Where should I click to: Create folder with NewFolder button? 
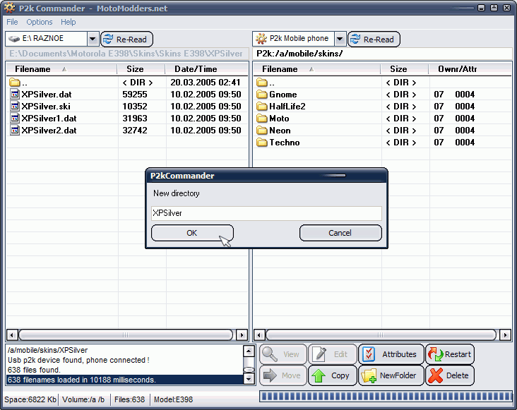391,375
